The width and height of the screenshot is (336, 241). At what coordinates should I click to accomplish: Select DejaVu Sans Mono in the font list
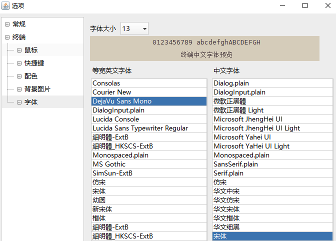pyautogui.click(x=149, y=101)
